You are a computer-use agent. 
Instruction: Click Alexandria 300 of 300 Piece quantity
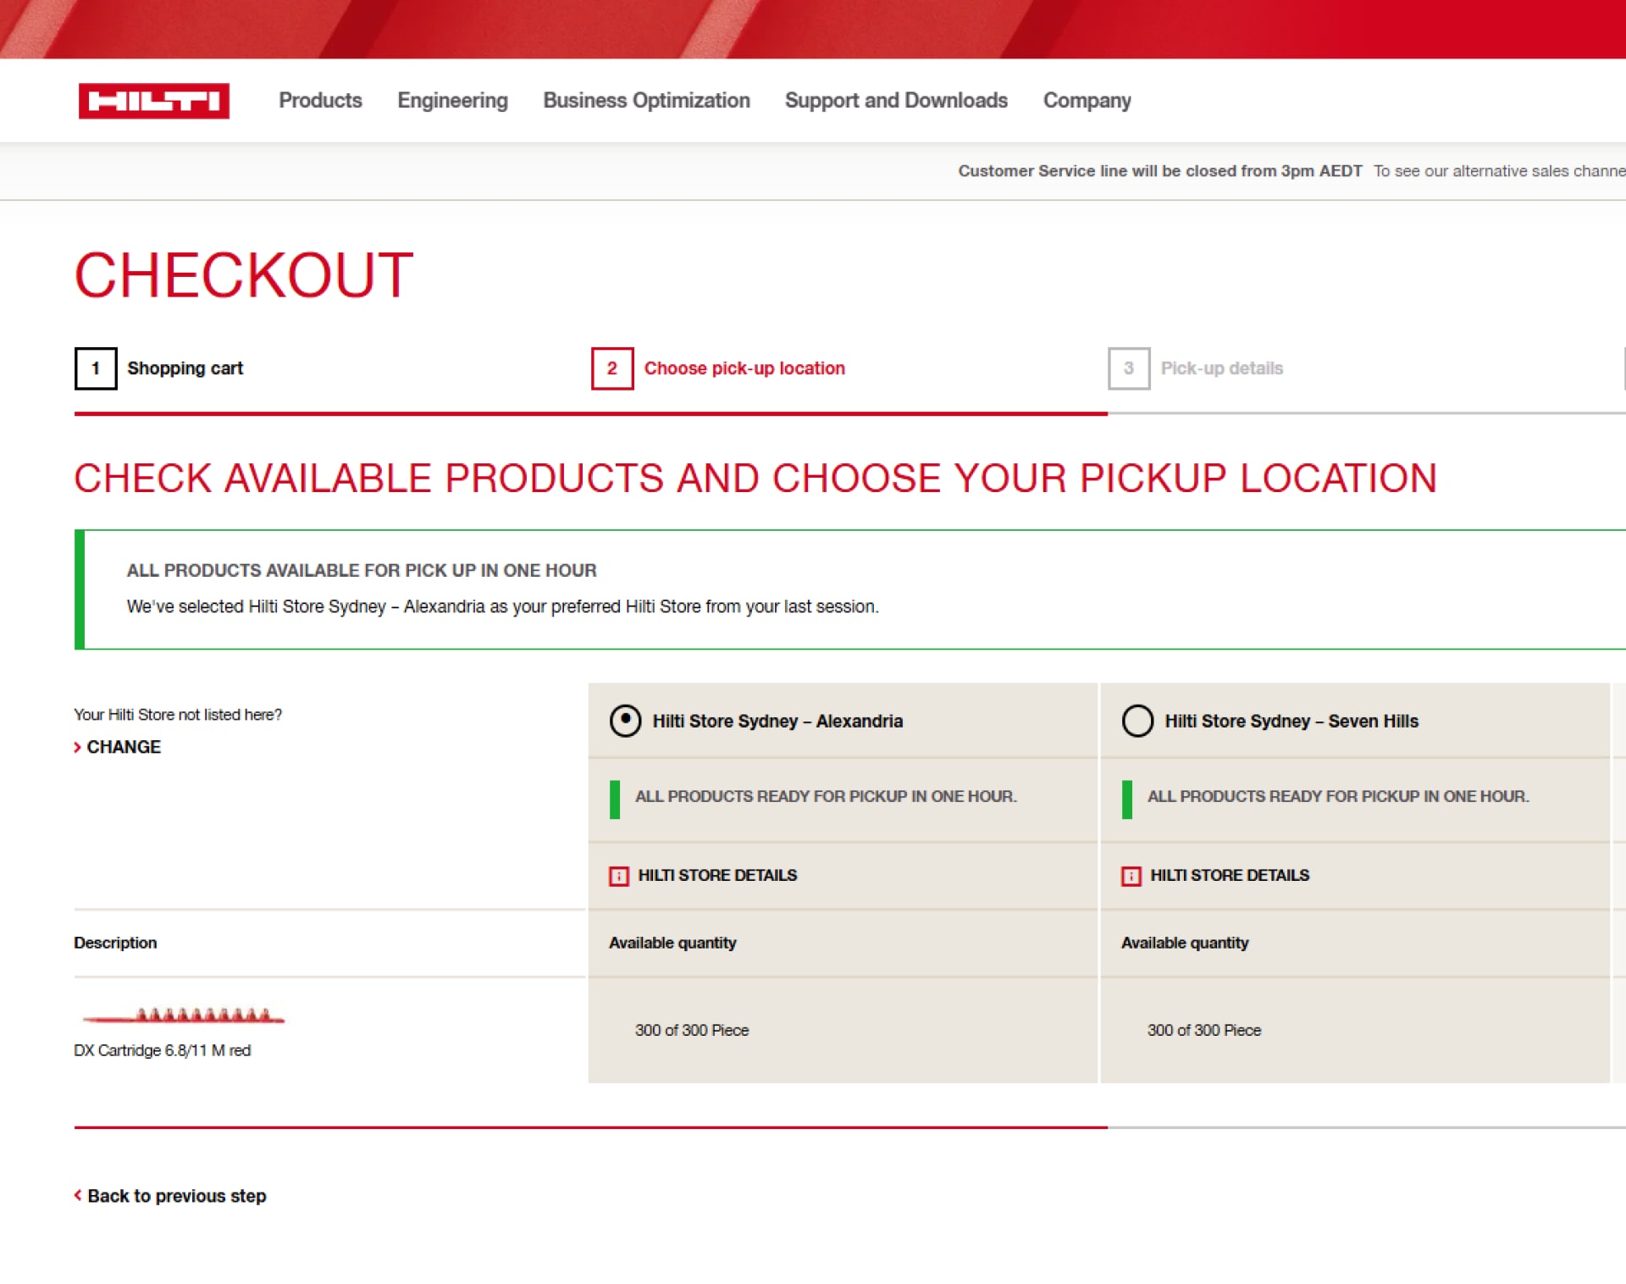click(692, 1030)
